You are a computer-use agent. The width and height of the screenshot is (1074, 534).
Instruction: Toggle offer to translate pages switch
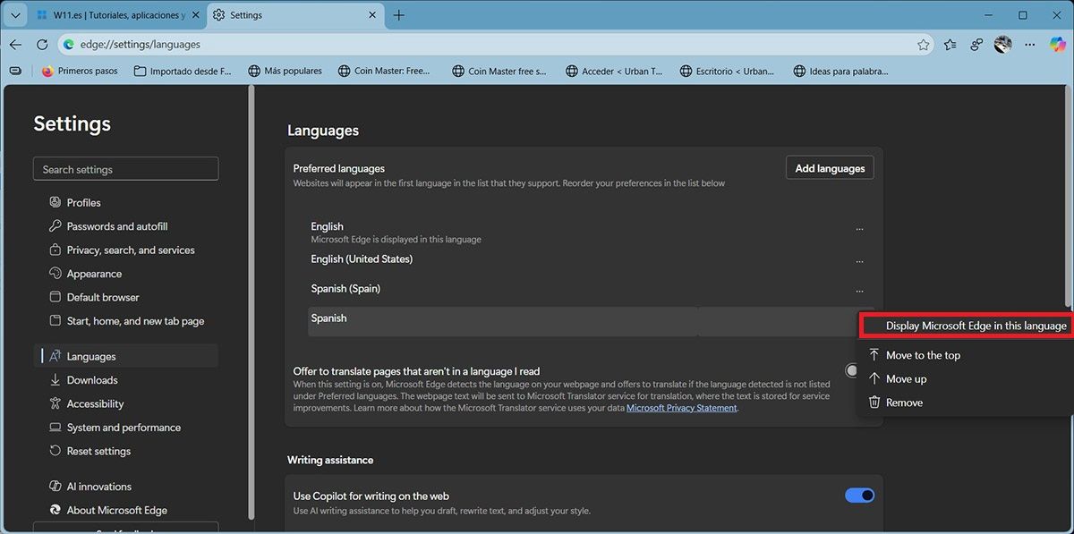pos(852,370)
